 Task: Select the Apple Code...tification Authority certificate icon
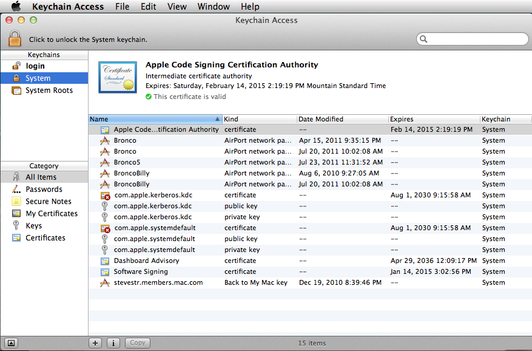[105, 130]
